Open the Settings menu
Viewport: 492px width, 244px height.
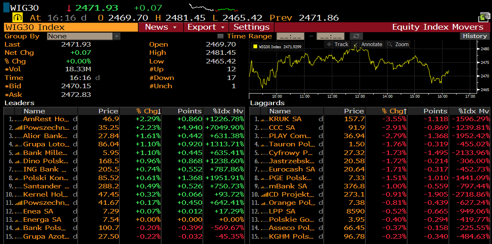pyautogui.click(x=252, y=27)
